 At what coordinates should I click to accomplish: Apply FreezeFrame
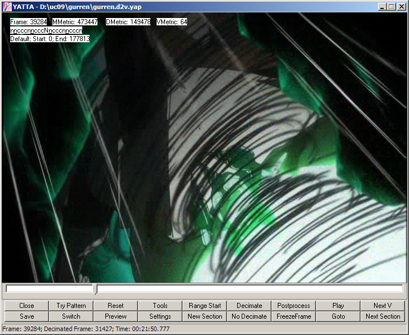294,316
